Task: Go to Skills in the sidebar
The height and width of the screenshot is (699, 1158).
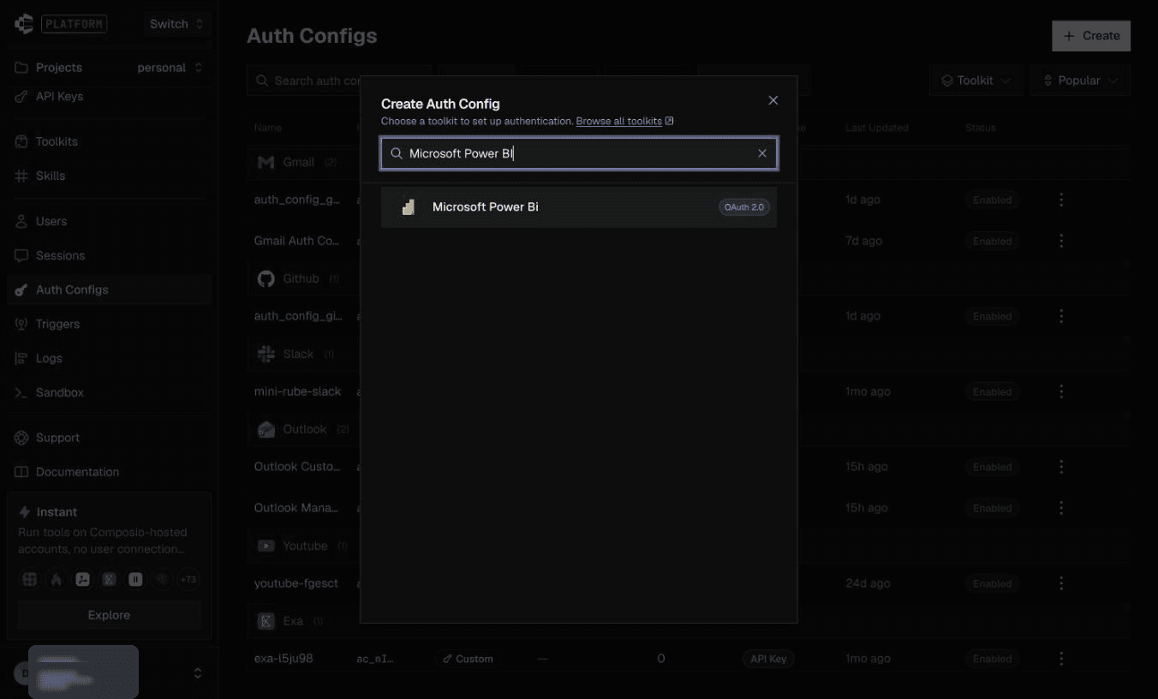Action: (x=51, y=176)
